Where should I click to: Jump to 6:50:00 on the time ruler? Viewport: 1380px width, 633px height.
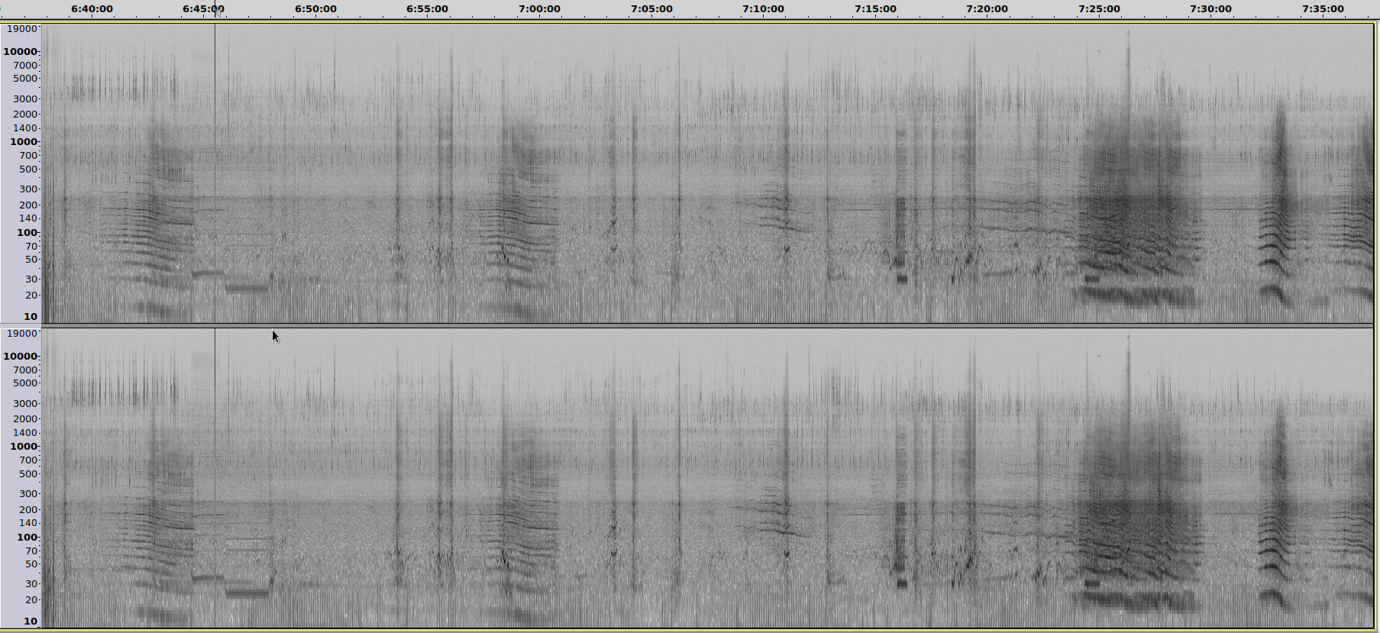coord(315,9)
